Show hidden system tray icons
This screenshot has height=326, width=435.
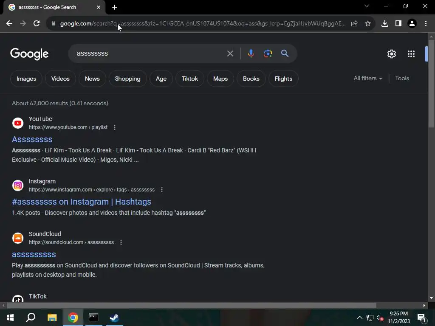359,318
